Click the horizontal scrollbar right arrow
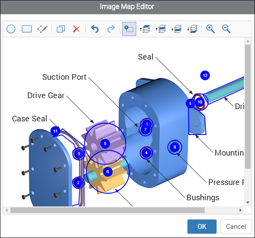The height and width of the screenshot is (238, 255). pyautogui.click(x=241, y=210)
